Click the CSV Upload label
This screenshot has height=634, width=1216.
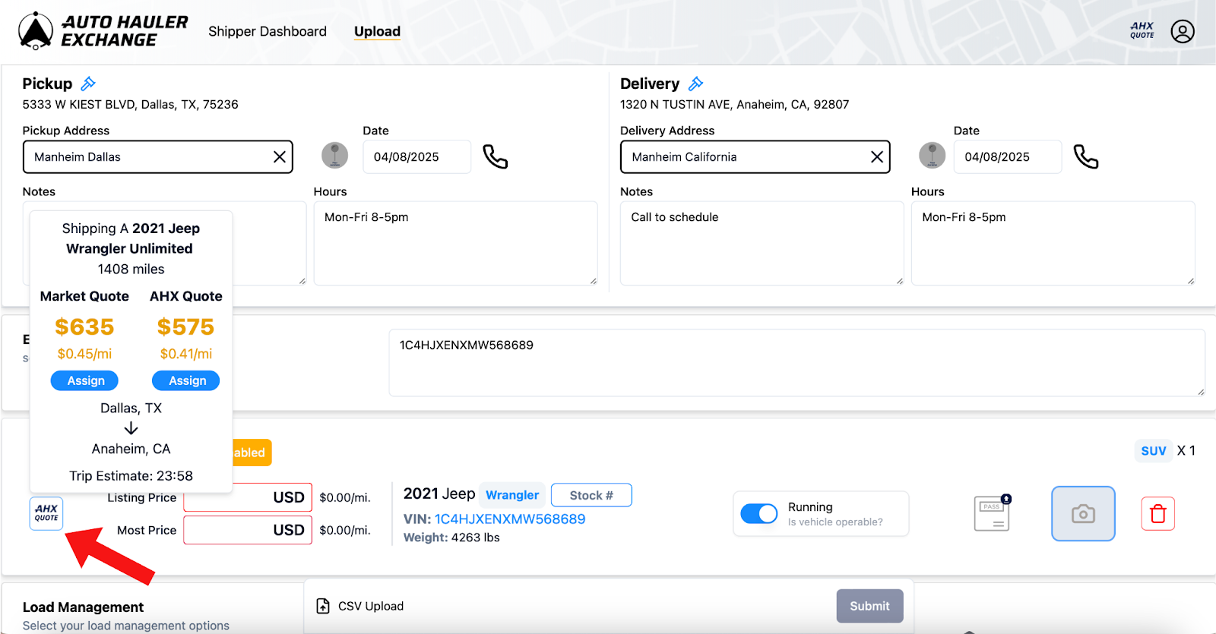coord(371,606)
